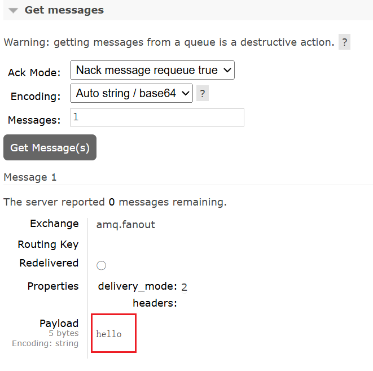373x371 pixels.
Task: Open the Ack Mode dropdown
Action: click(x=152, y=71)
